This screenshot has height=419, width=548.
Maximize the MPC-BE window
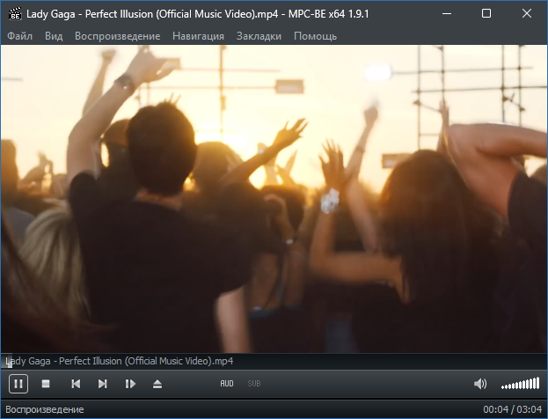[486, 13]
